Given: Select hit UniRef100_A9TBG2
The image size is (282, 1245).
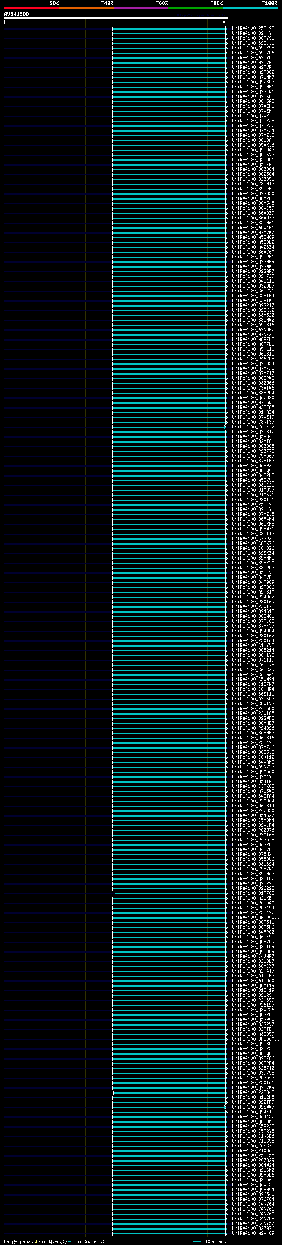Looking at the screenshot, I should [x=252, y=72].
